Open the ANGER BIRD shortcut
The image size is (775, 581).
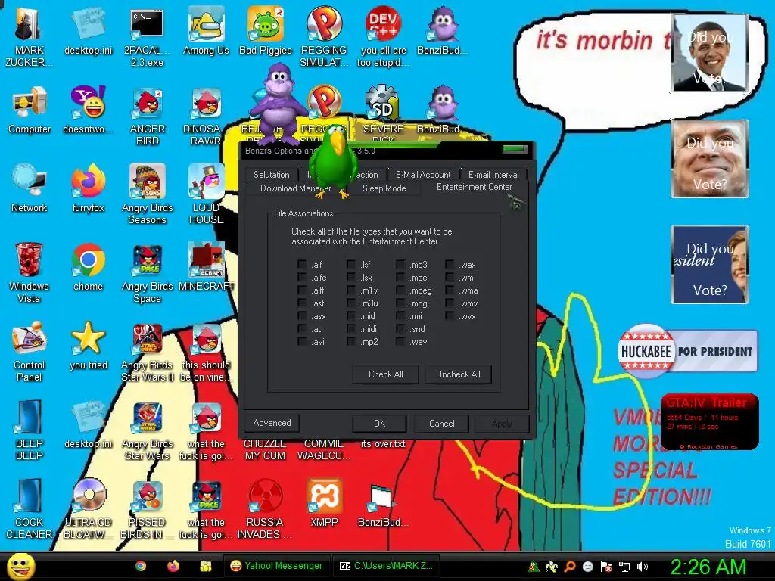[147, 116]
